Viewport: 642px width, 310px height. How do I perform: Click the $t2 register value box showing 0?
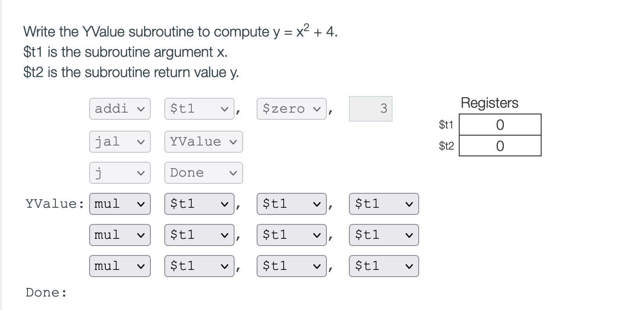500,146
